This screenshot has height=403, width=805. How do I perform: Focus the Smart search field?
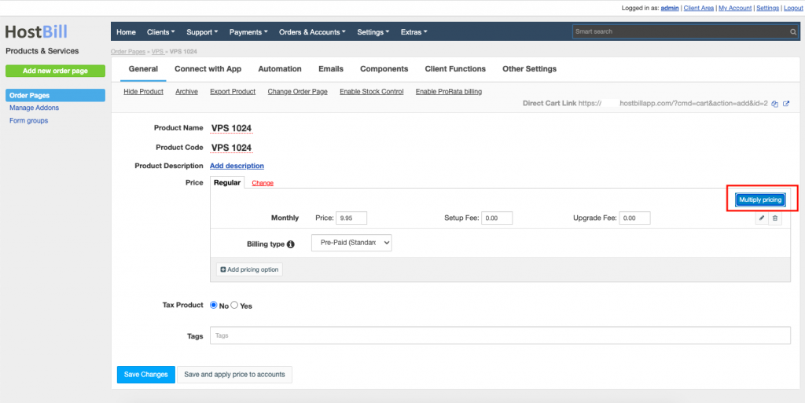point(686,31)
